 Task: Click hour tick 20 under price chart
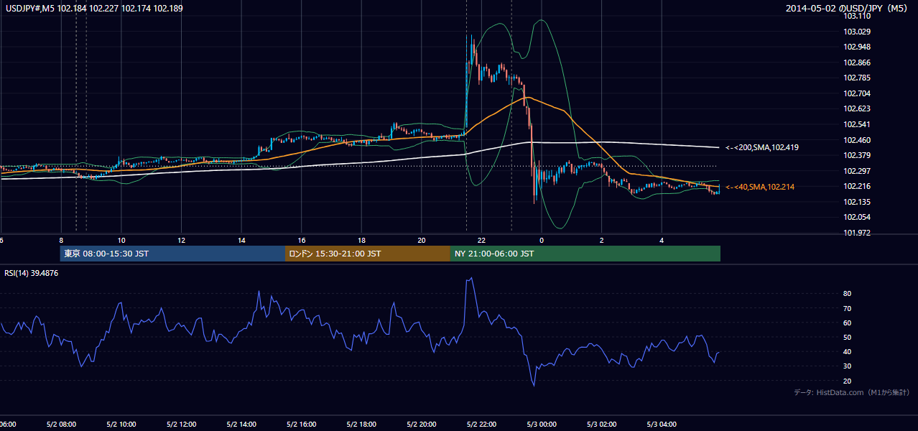click(422, 240)
